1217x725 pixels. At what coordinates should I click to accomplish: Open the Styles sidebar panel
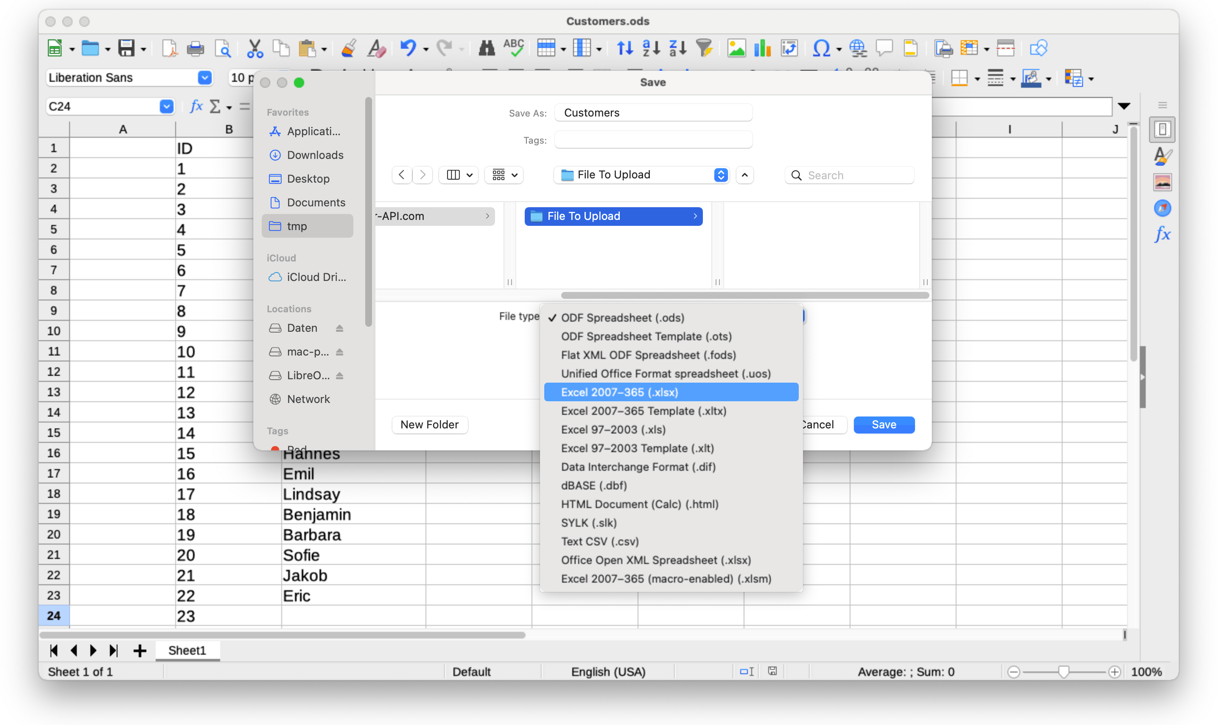coord(1163,156)
